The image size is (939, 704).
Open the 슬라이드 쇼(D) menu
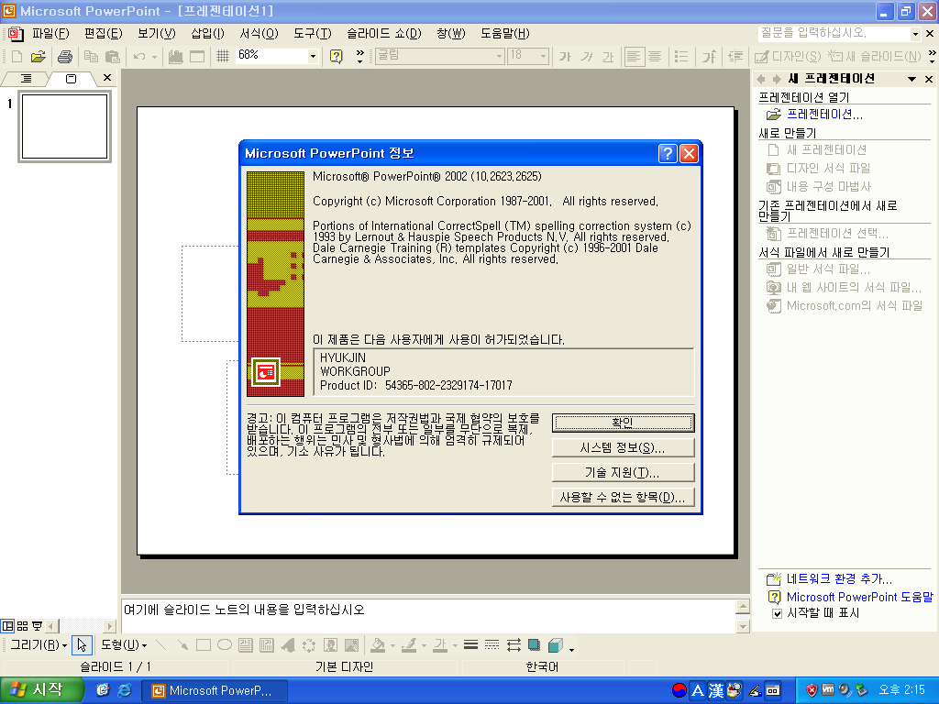tap(384, 34)
